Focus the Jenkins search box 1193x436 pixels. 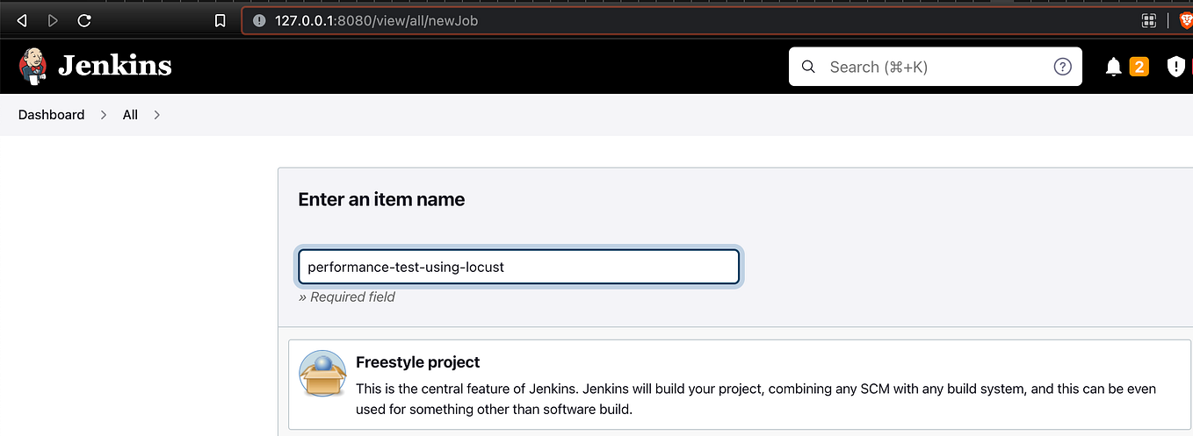[936, 67]
